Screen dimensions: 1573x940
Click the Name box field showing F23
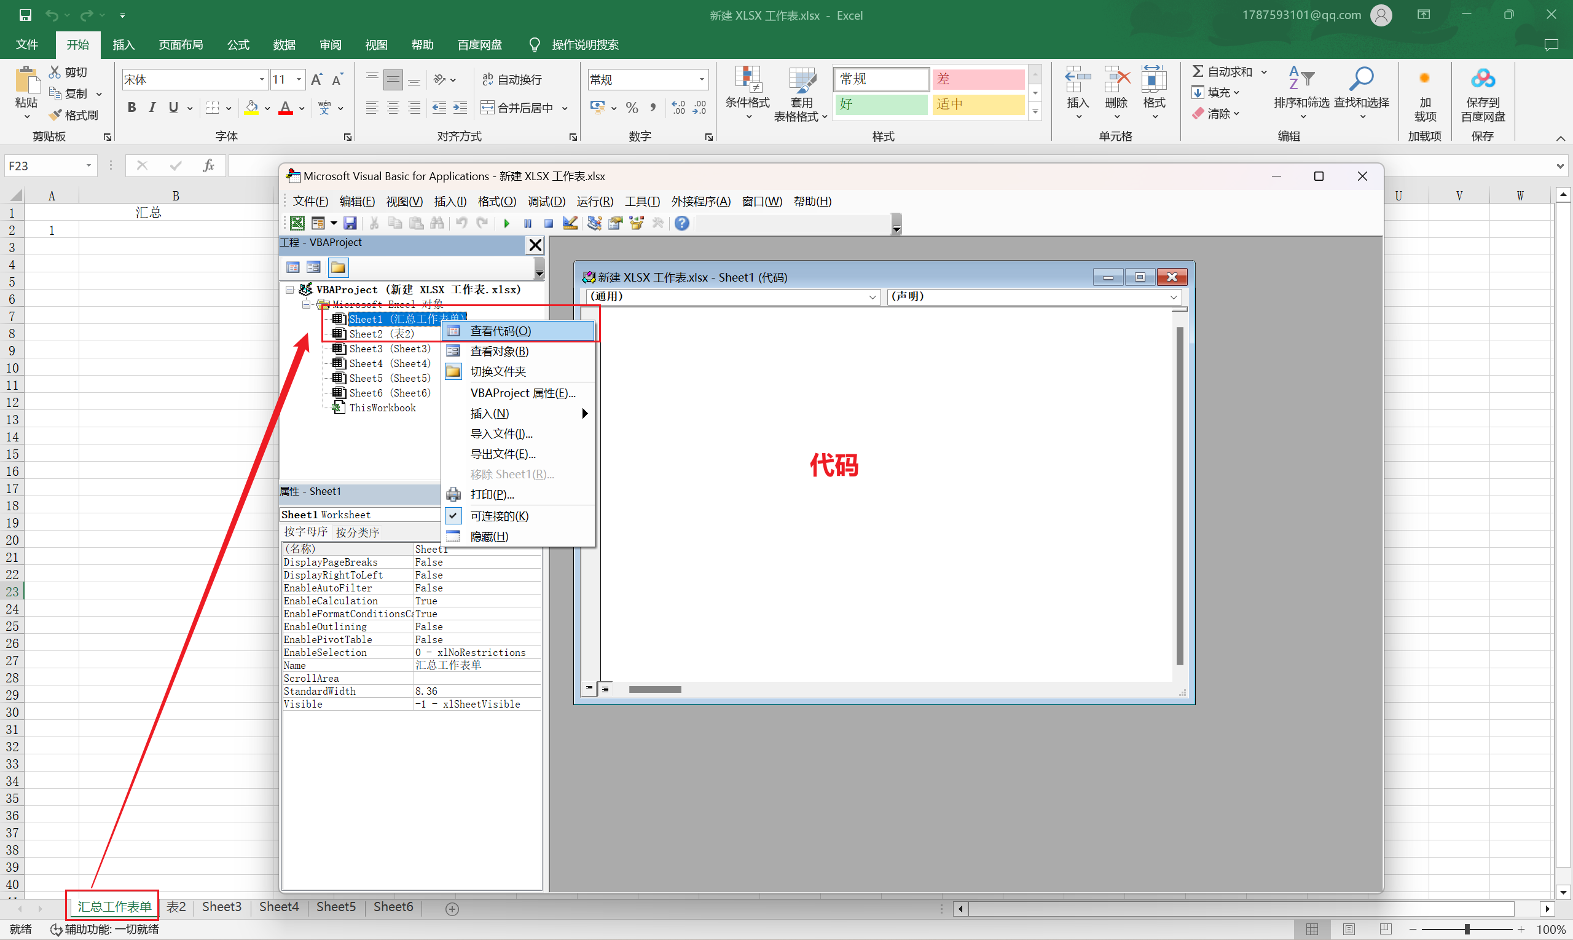[45, 166]
